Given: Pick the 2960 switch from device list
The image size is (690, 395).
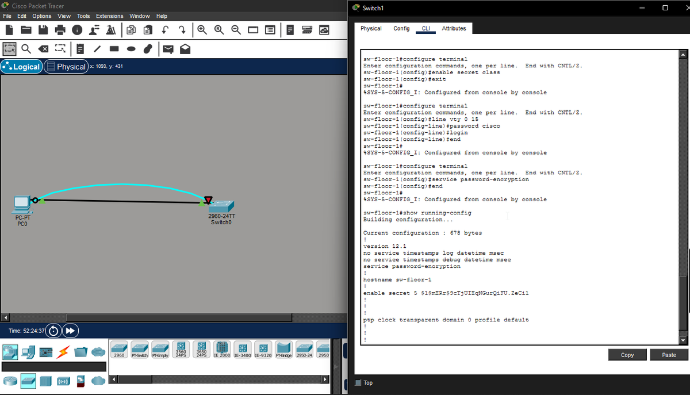Looking at the screenshot, I should click(119, 351).
